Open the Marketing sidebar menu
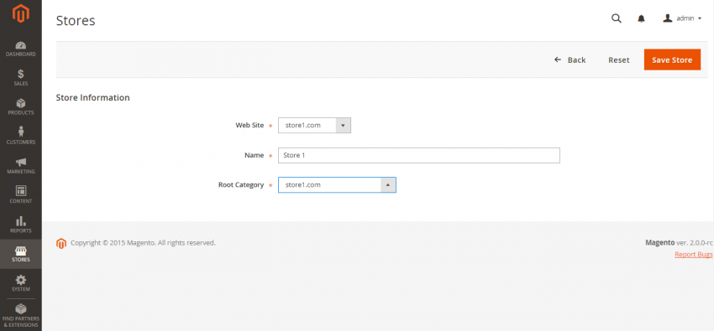The image size is (714, 331). click(x=20, y=166)
